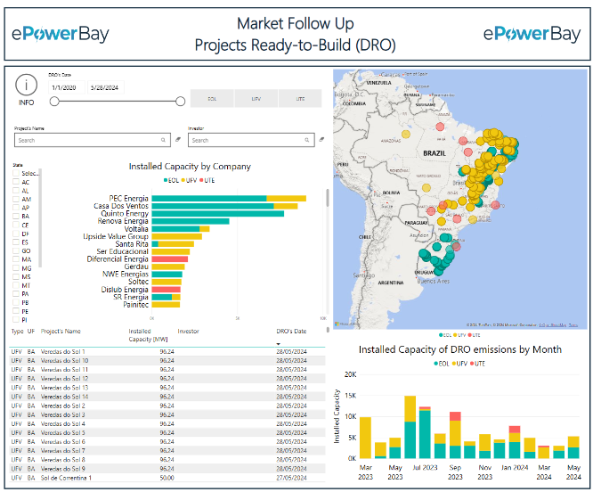This screenshot has height=492, width=593.
Task: Click the company chart vertical scrollbar
Action: 327,198
